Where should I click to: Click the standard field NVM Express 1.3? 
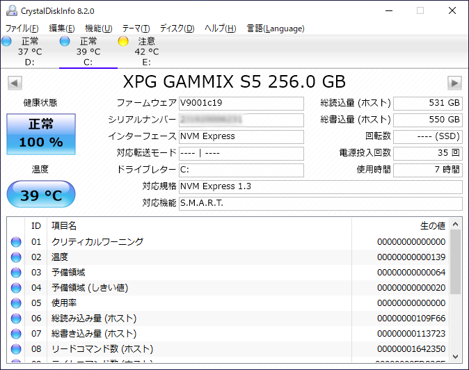321,187
